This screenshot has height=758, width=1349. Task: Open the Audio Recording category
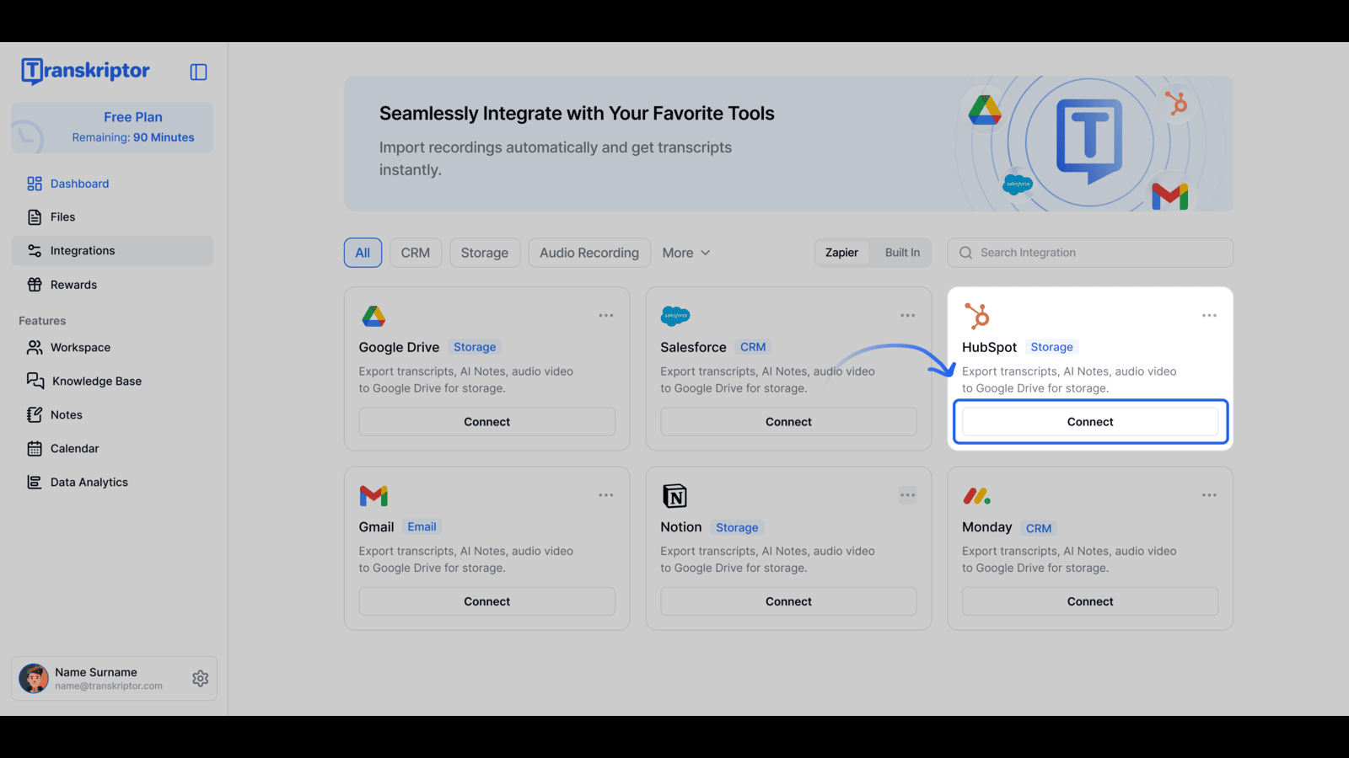coord(589,252)
